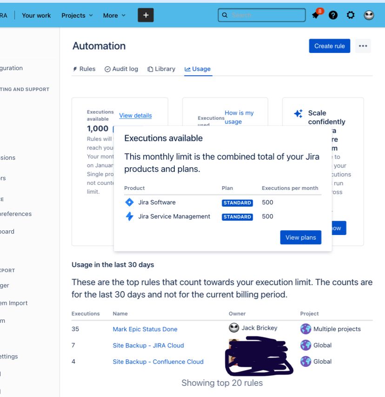Click globe icon in Site Backup JIRA Cloud row
The image size is (385, 397).
305,345
